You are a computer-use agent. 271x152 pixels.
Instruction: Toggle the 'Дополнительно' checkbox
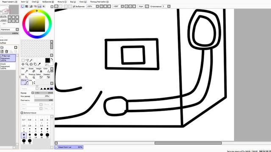(x=22, y=113)
